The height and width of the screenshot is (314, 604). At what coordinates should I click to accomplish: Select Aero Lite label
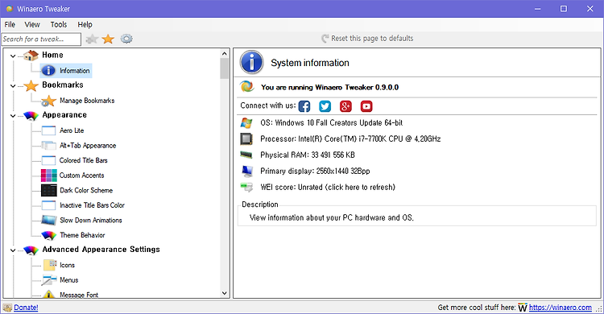click(x=72, y=130)
